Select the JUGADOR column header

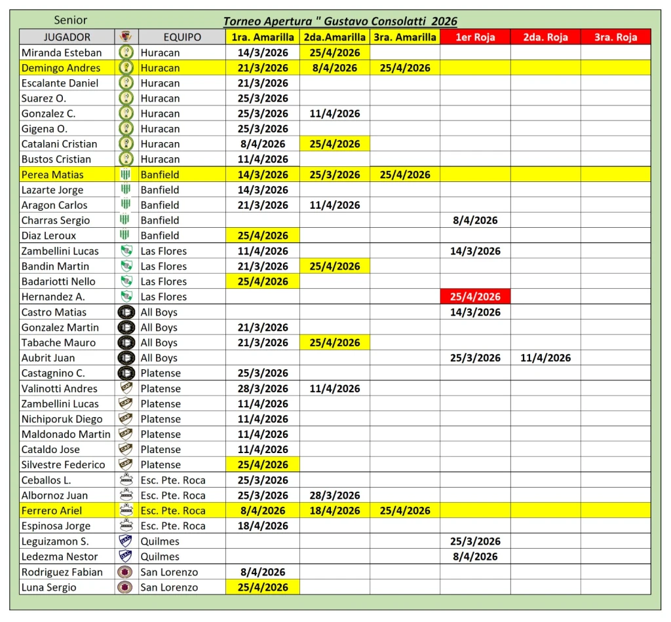(x=67, y=37)
